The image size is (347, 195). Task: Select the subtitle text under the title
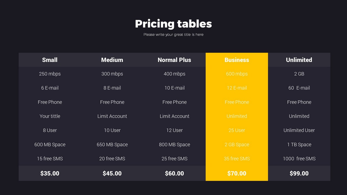click(x=173, y=35)
